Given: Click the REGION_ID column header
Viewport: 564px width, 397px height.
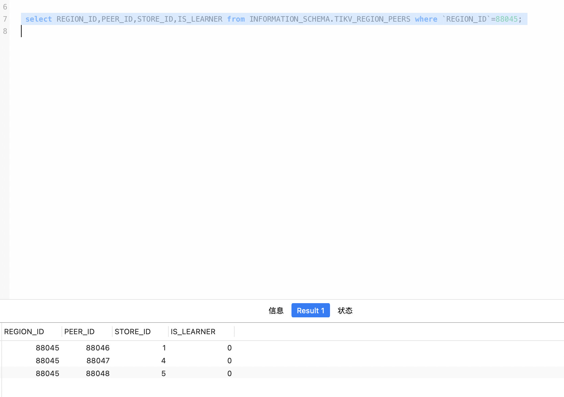Looking at the screenshot, I should pyautogui.click(x=24, y=332).
